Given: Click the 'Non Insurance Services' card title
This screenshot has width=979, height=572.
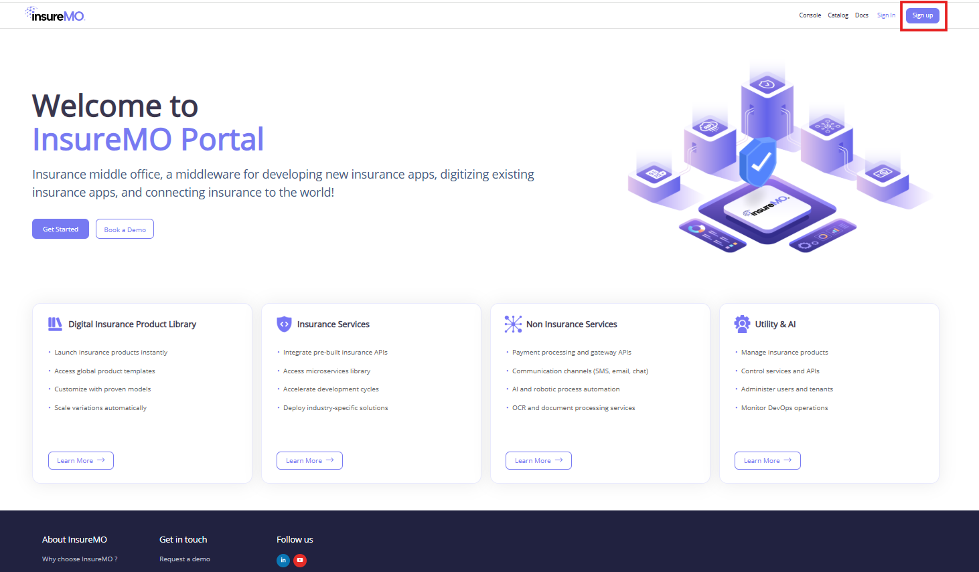Looking at the screenshot, I should pos(572,324).
